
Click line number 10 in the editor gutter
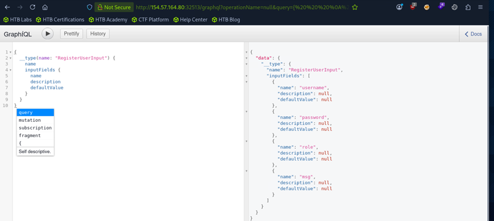point(5,105)
